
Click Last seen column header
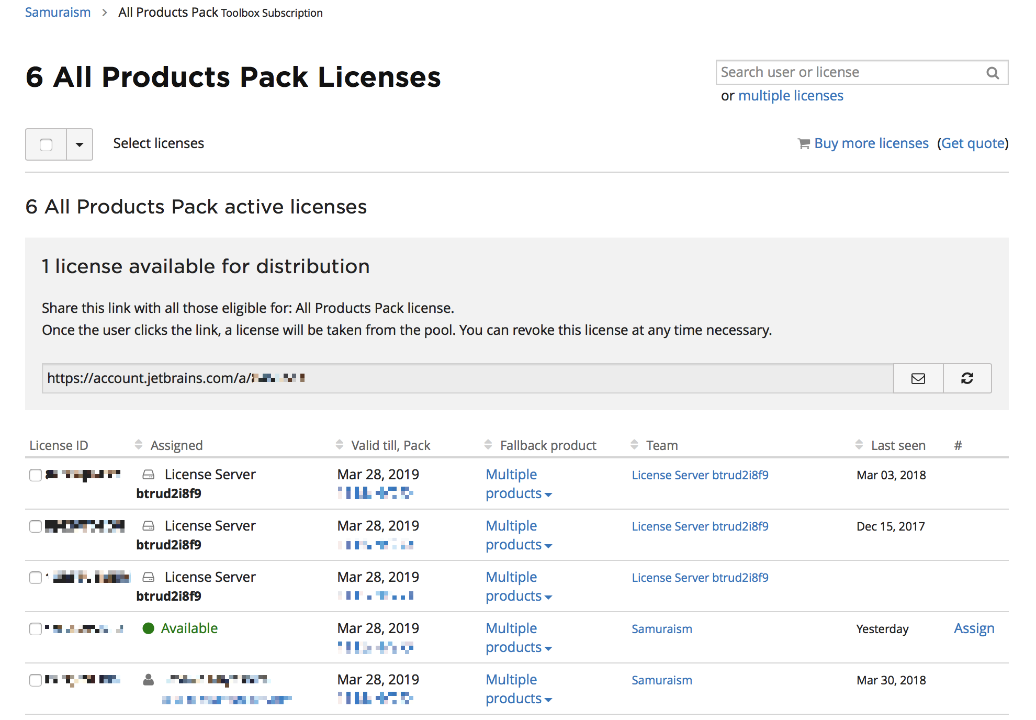[898, 445]
